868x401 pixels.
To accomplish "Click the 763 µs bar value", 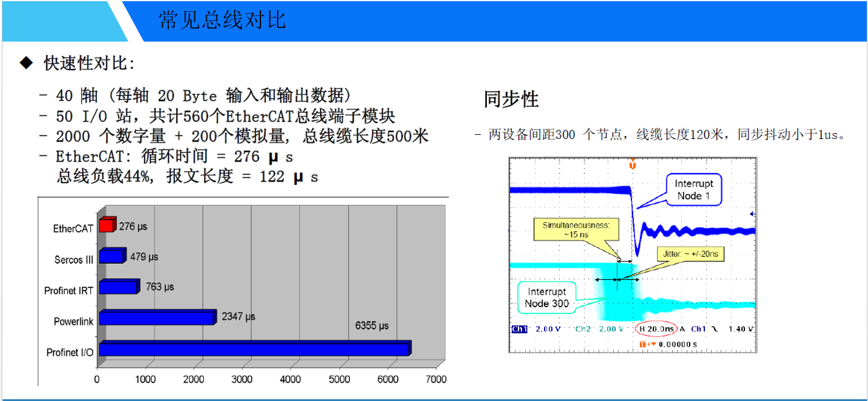I will pos(160,287).
